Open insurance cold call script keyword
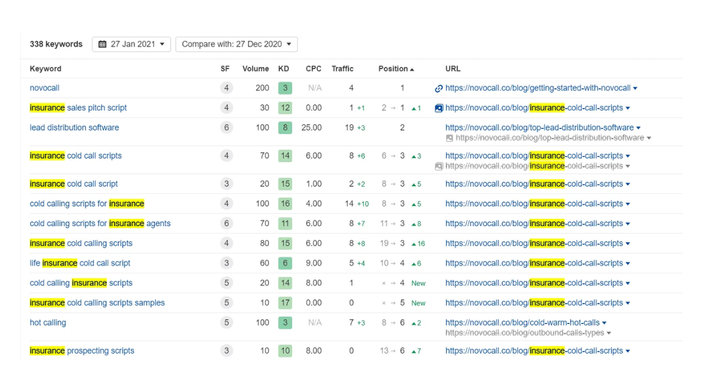 pos(73,183)
